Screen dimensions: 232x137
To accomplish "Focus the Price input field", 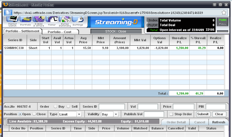I will [x=183, y=107].
